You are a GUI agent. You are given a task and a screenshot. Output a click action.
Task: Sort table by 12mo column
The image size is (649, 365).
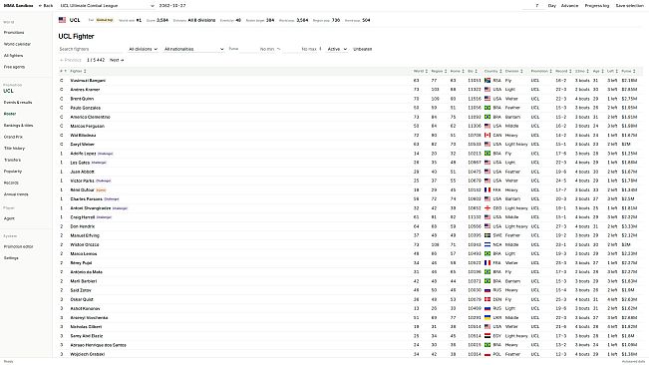tap(582, 71)
